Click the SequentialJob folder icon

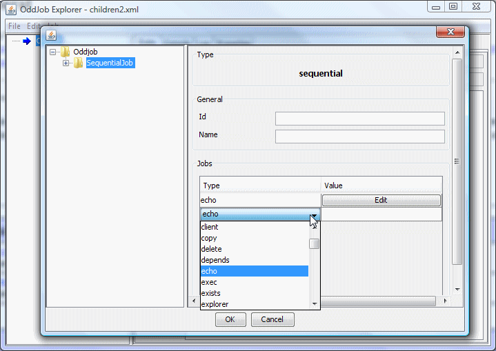click(x=79, y=63)
